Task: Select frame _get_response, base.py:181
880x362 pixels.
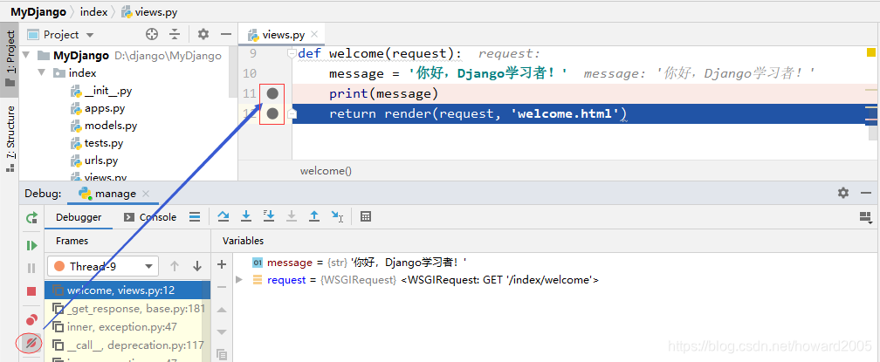Action: coord(127,309)
